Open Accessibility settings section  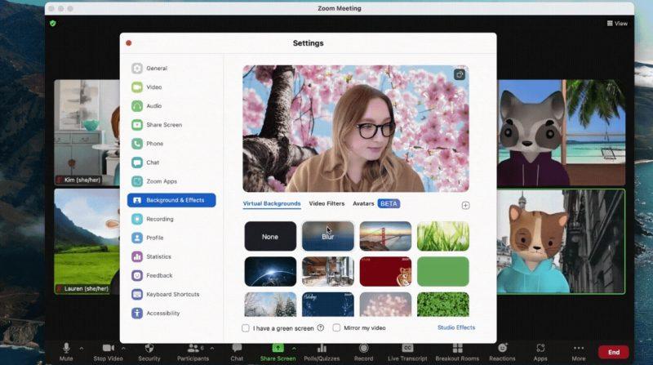click(x=155, y=313)
